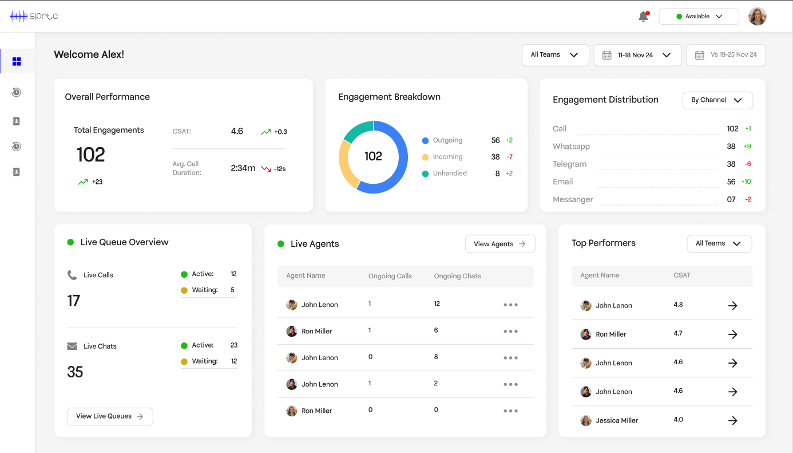
Task: Click the green live indicator next to Live Agents
Action: tap(280, 243)
